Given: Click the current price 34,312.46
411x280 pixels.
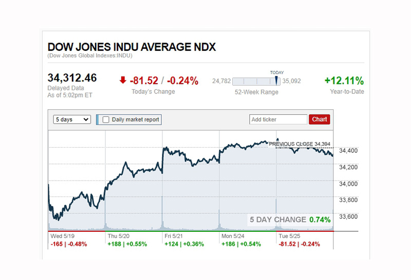Looking at the screenshot, I should 72,78.
